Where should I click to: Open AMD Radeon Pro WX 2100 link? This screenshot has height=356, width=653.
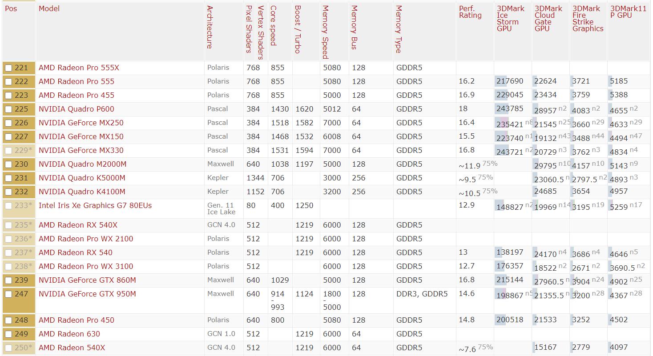(86, 239)
